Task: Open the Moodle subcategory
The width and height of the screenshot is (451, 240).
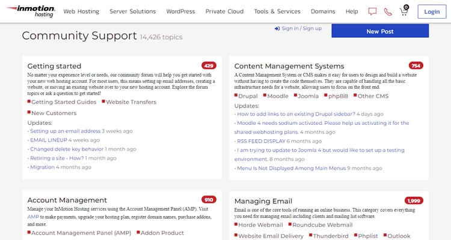Action: (278, 96)
